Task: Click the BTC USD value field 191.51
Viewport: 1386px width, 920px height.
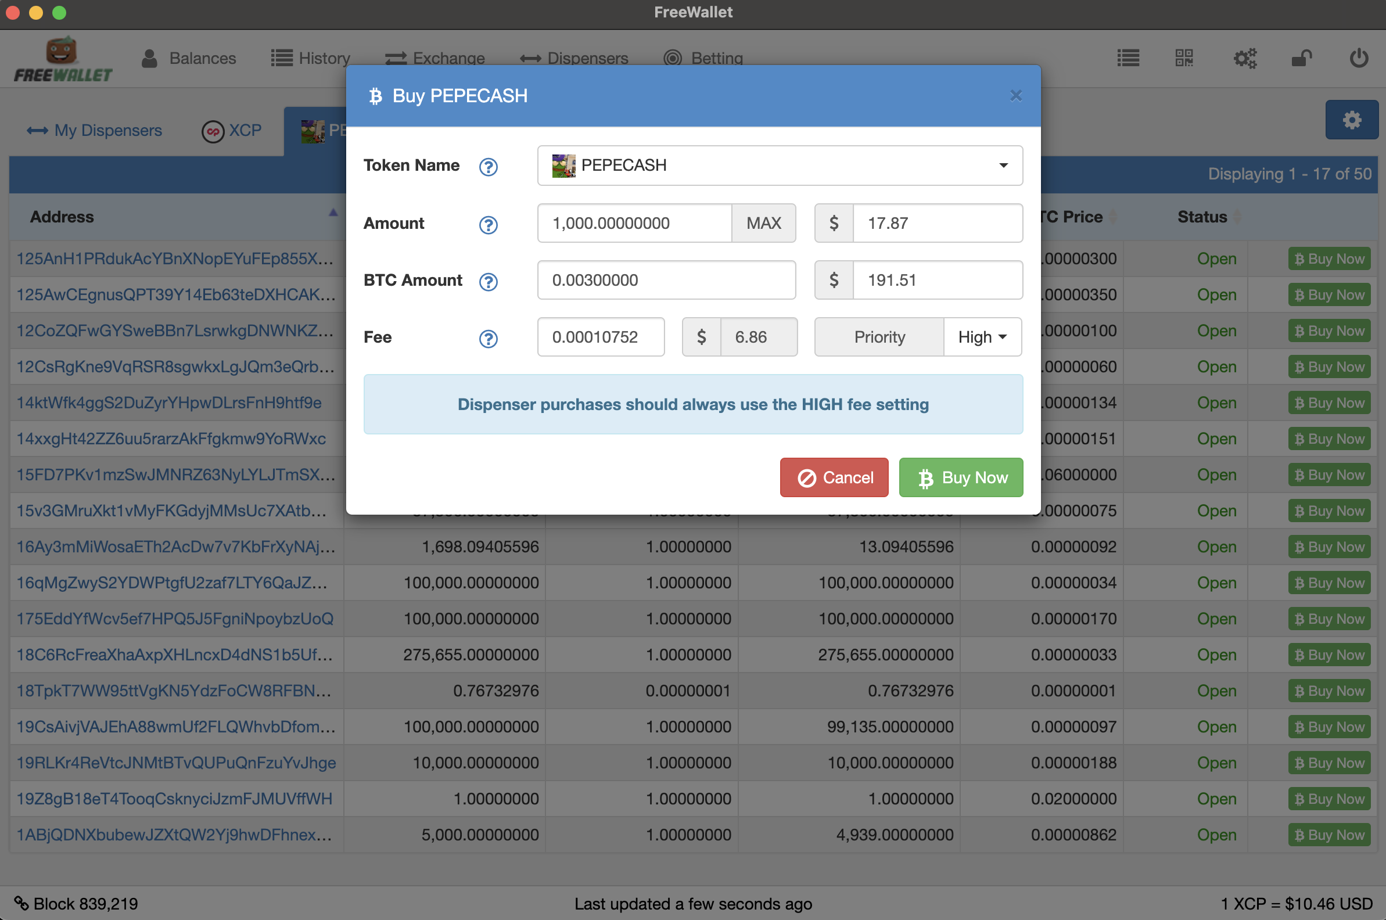Action: [x=937, y=280]
